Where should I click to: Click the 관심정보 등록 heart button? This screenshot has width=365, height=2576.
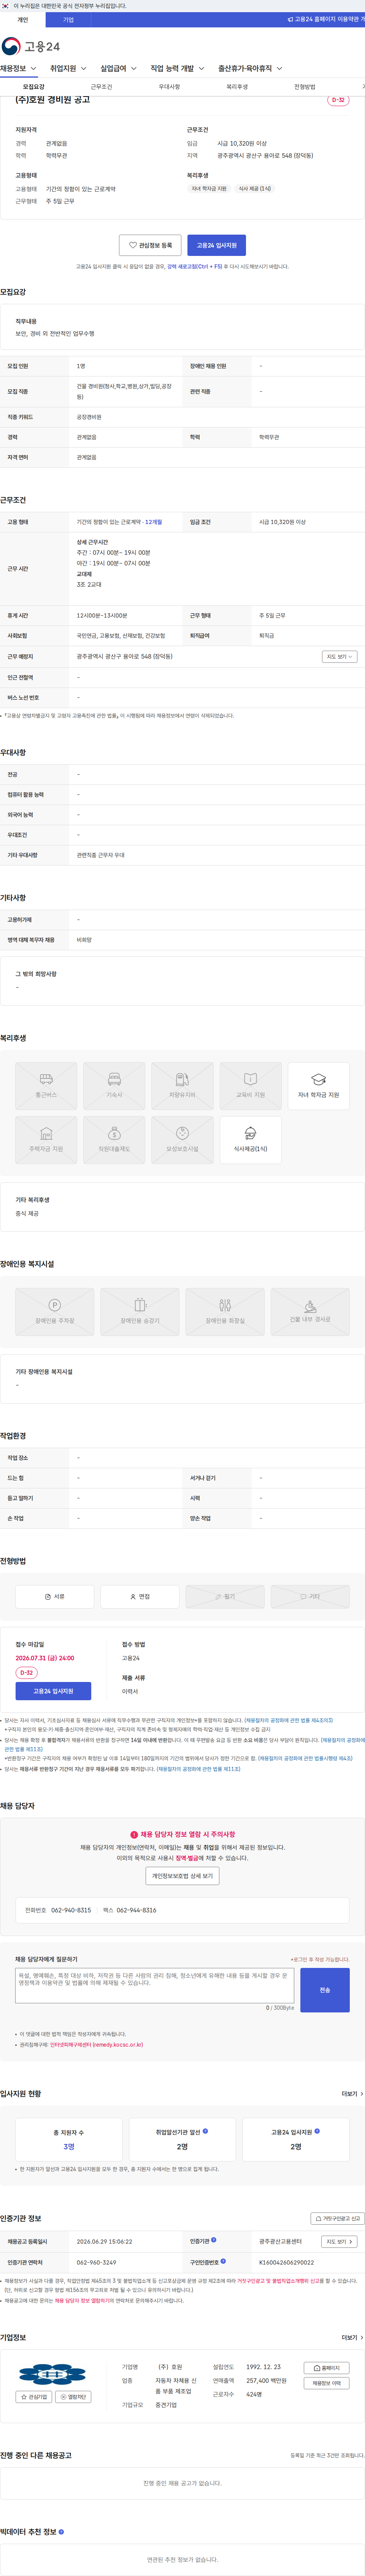(x=150, y=245)
